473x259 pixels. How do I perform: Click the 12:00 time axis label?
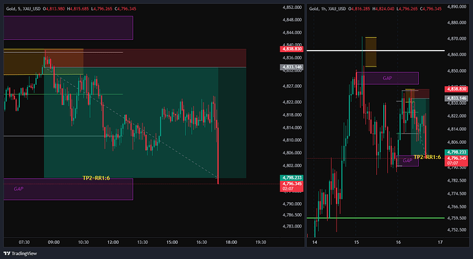113,242
